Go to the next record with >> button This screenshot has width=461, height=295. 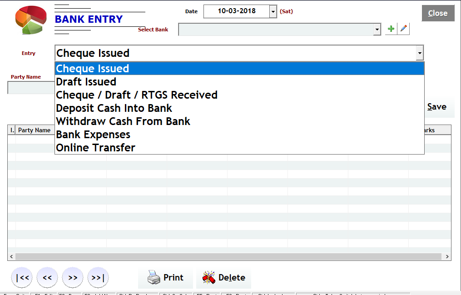point(73,277)
